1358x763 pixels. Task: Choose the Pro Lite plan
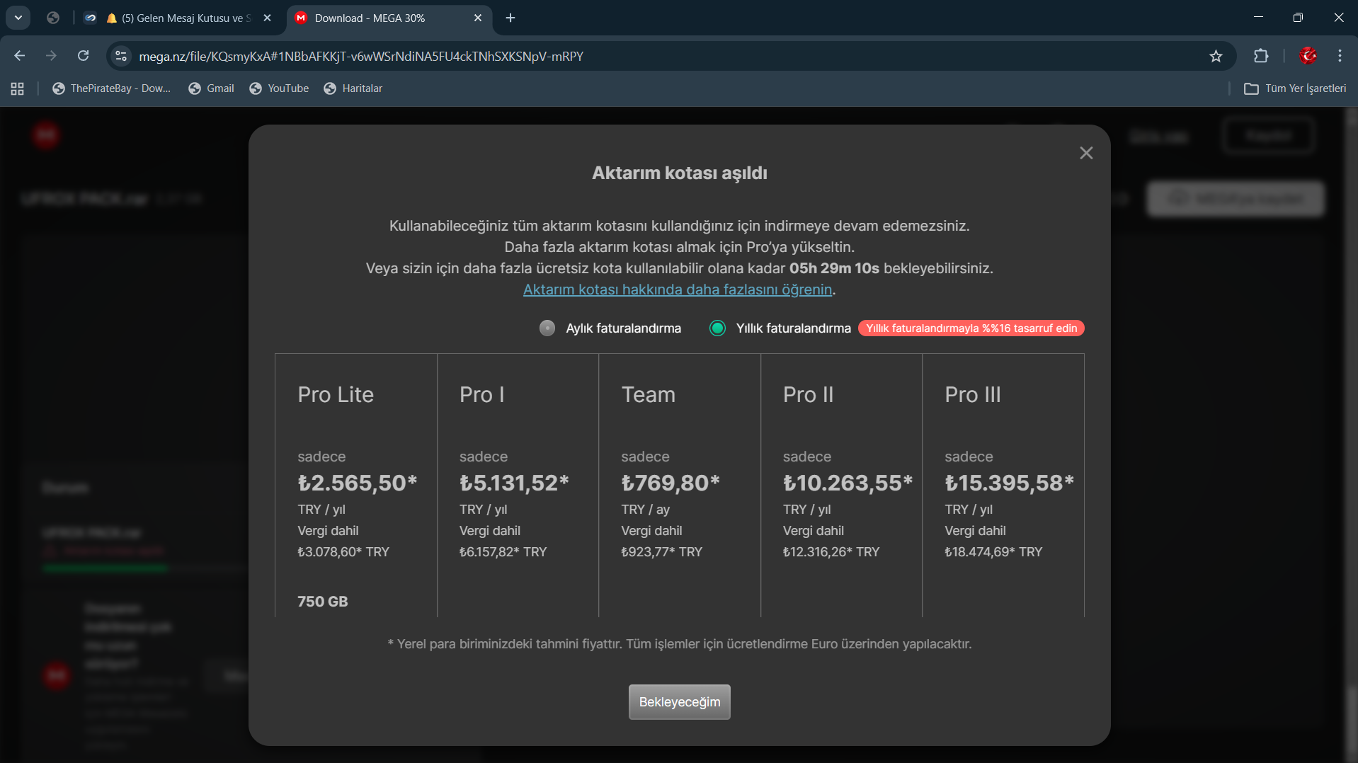click(x=356, y=485)
